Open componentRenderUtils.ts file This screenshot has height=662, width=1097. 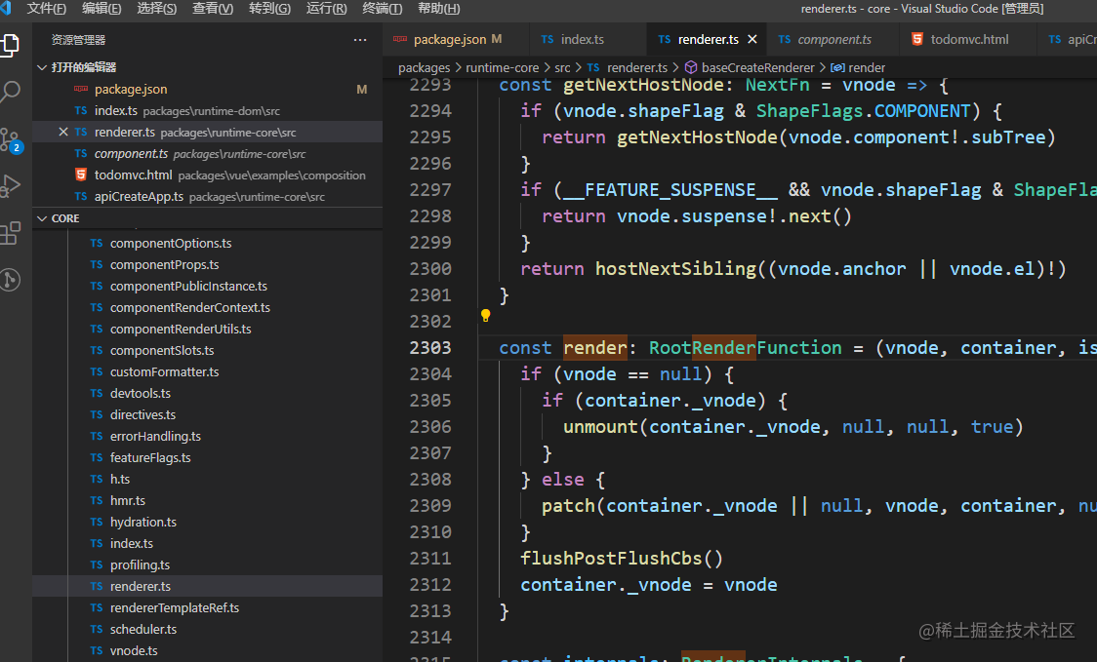click(208, 329)
